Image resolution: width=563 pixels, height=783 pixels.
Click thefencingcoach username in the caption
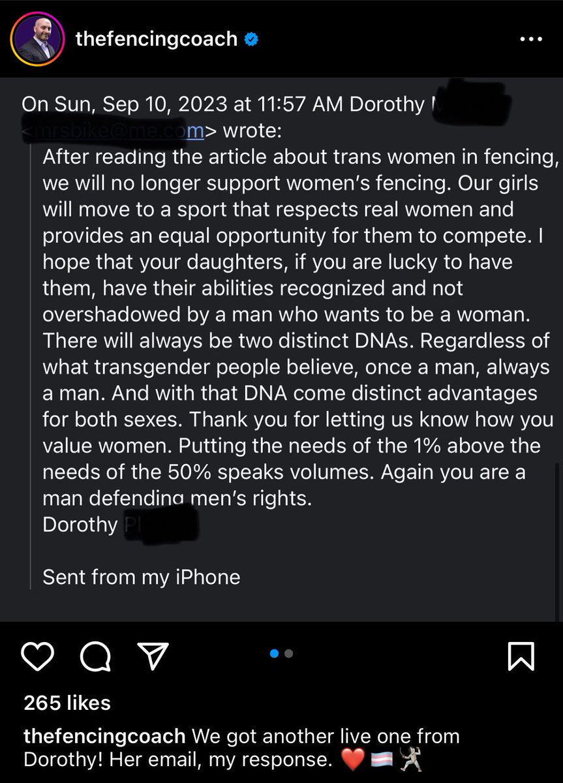104,736
